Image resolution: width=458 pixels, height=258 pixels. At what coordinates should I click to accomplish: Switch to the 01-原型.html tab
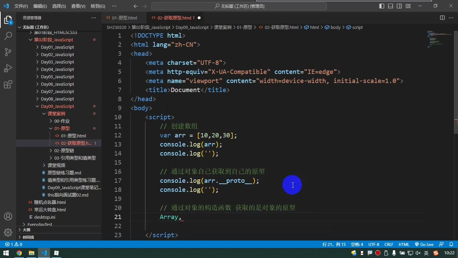[124, 18]
